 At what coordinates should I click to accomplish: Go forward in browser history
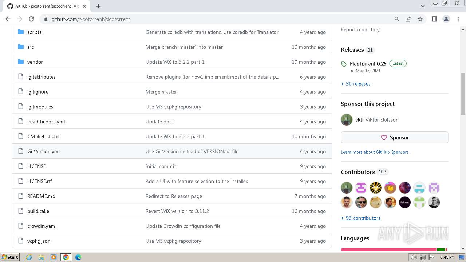[x=20, y=19]
